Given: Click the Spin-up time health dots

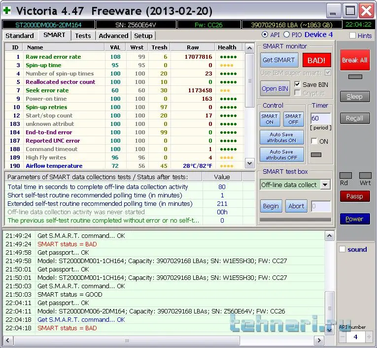Looking at the screenshot, I should click(x=227, y=65).
